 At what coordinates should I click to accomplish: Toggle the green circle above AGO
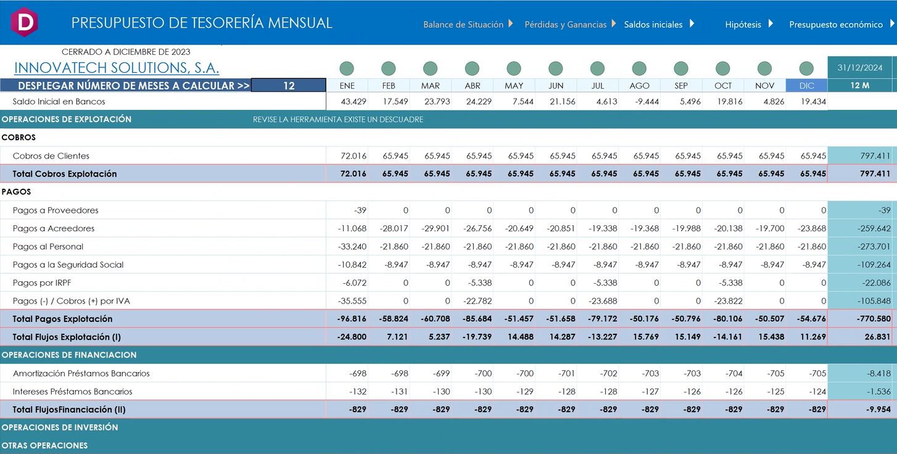[639, 68]
